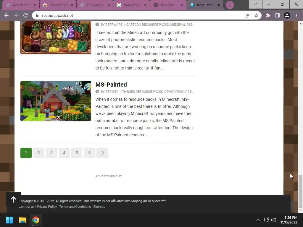Open Cartoon Resource Packs category link
The image size is (303, 227).
pyautogui.click(x=148, y=25)
